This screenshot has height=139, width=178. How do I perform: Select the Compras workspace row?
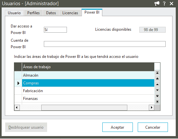88,83
